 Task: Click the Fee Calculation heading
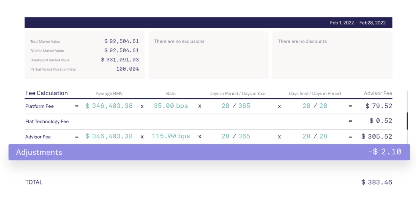click(46, 93)
